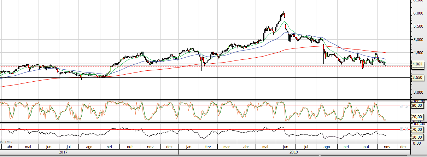Close the stochastic indicator panel

pos(406,106)
